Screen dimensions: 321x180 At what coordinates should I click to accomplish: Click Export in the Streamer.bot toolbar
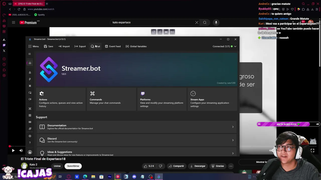click(x=80, y=46)
